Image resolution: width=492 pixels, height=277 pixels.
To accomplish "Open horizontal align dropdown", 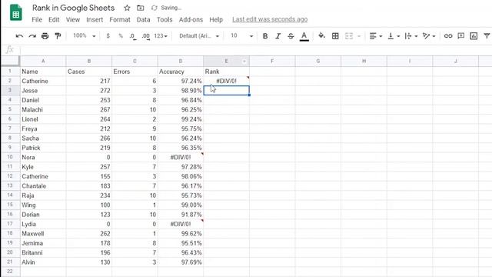I will (375, 36).
